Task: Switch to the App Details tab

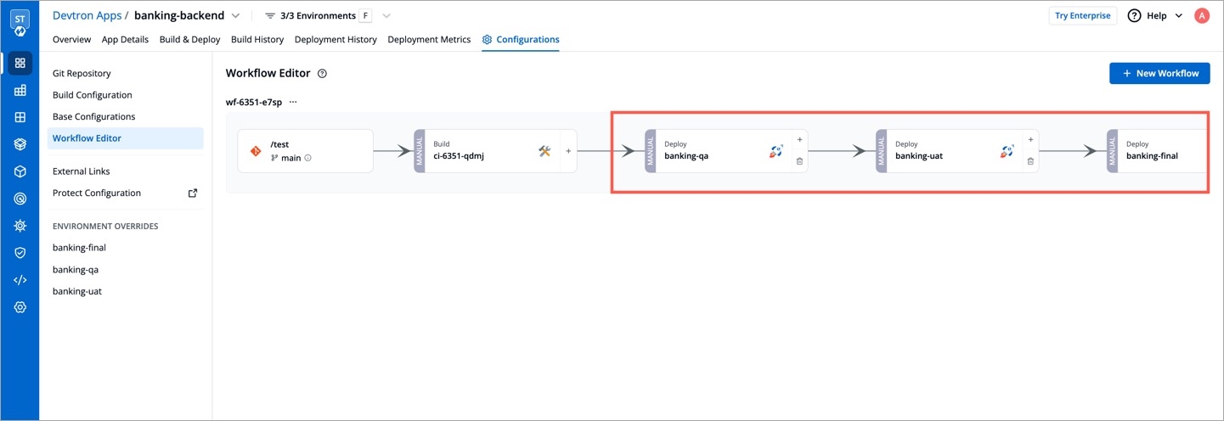Action: click(x=125, y=39)
